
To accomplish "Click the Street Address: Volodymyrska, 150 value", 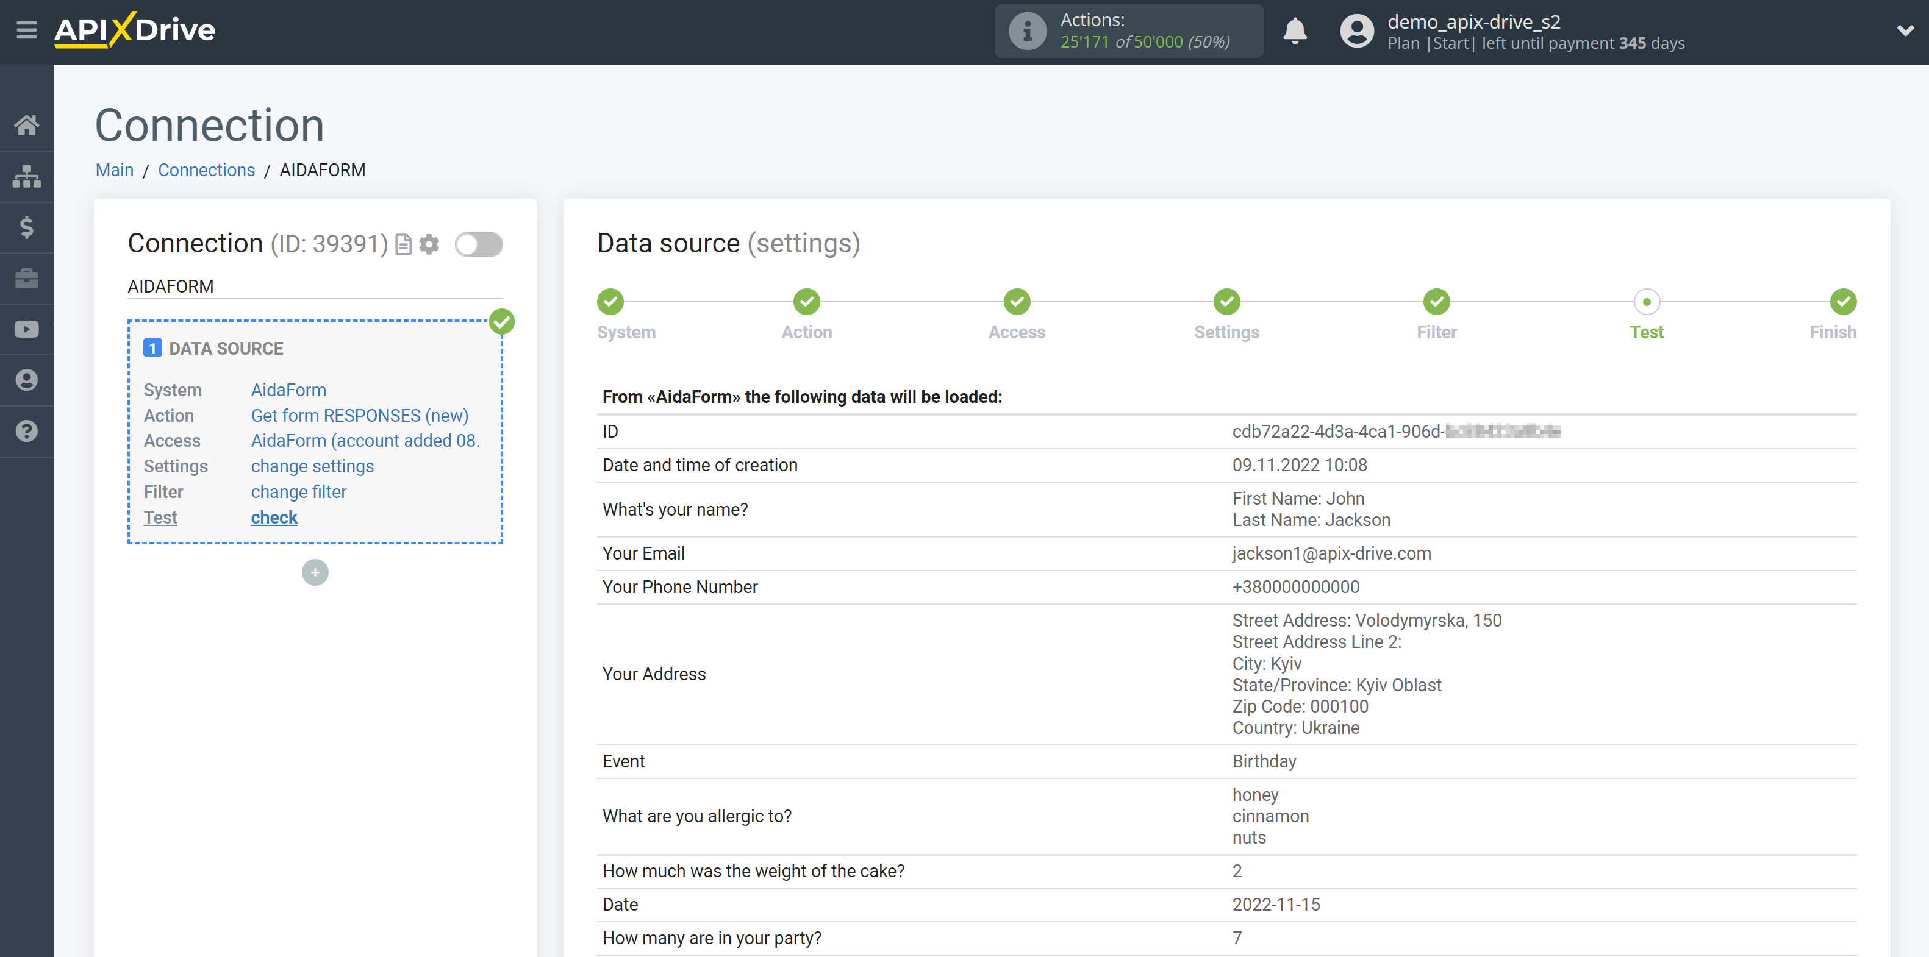I will 1367,621.
